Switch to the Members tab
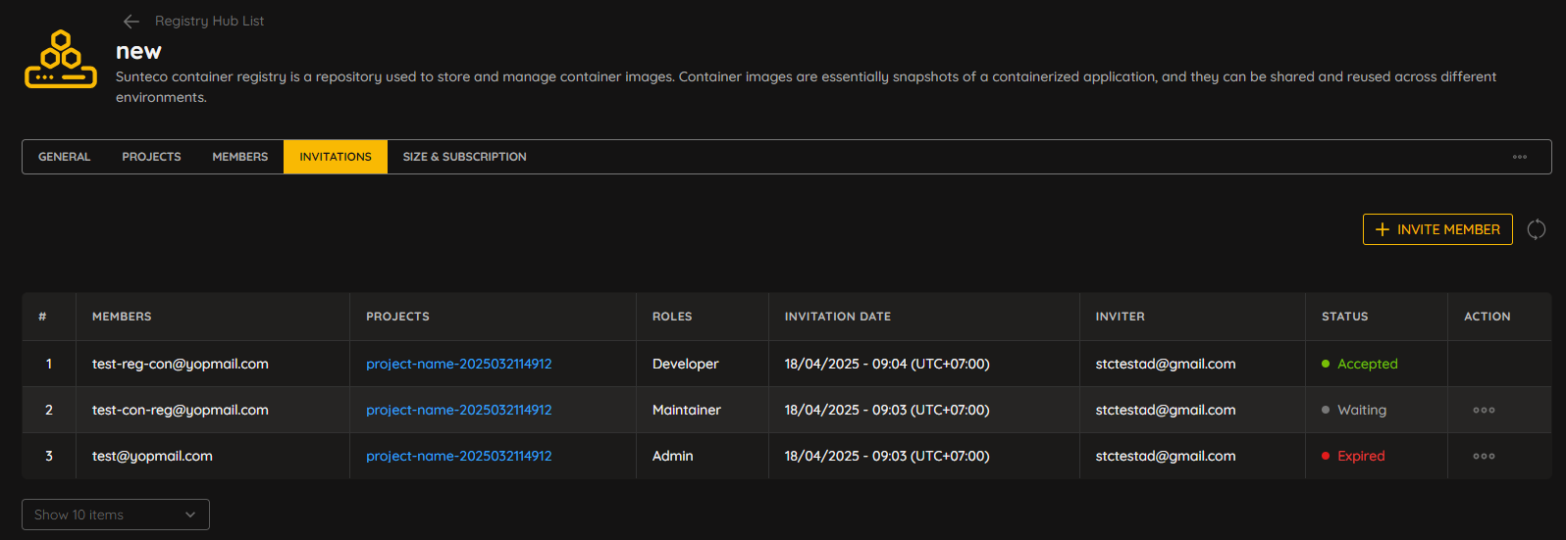1566x540 pixels. (x=239, y=157)
